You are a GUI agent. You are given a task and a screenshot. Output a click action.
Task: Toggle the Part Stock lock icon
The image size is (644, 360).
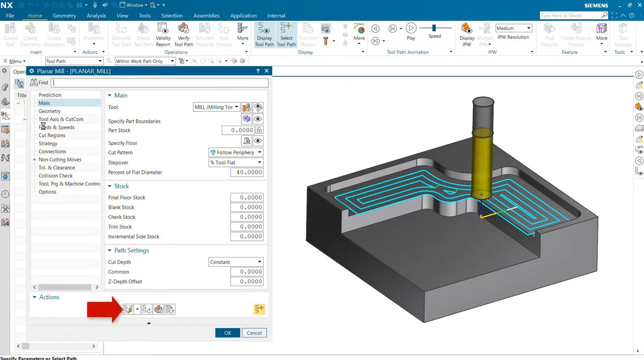pyautogui.click(x=260, y=130)
